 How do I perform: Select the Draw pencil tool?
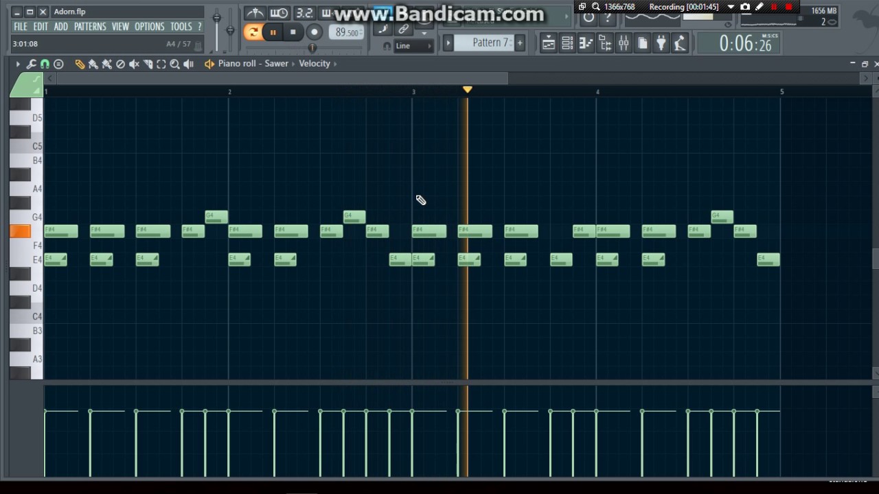[x=80, y=64]
